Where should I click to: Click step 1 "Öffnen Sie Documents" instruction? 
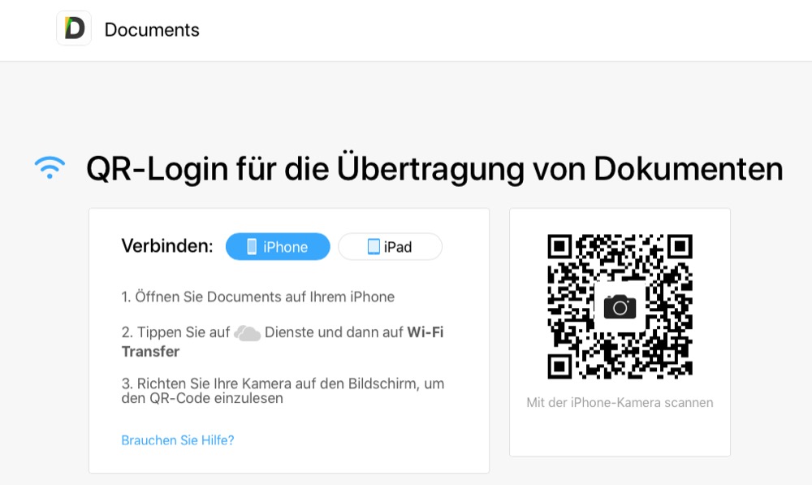point(258,297)
